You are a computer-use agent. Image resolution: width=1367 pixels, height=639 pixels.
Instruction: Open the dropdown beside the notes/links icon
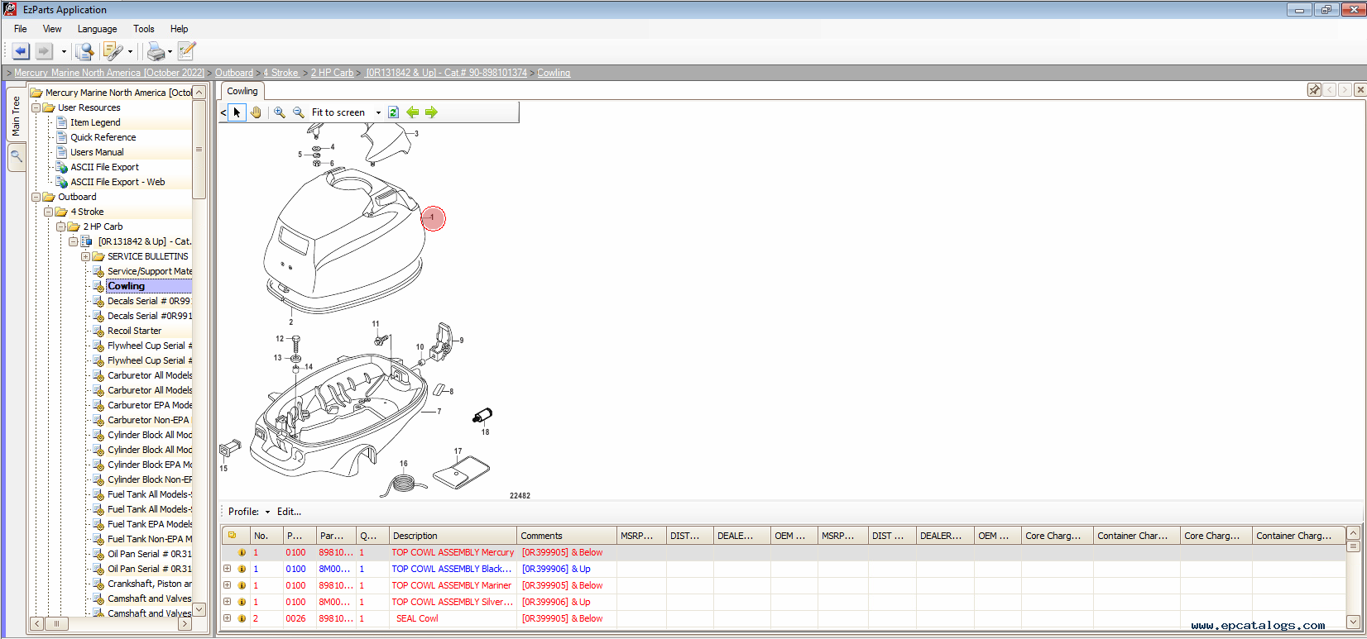pyautogui.click(x=130, y=52)
